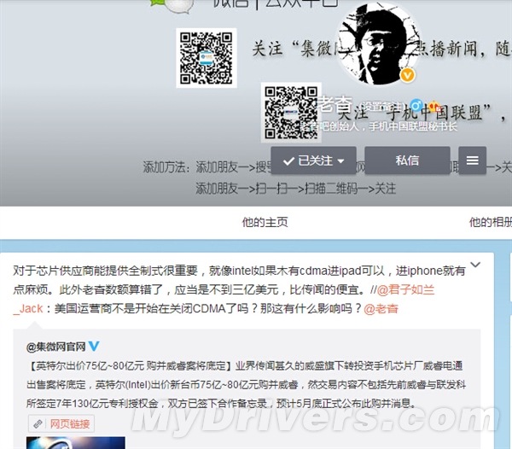The width and height of the screenshot is (512, 449).
Task: Click the profile avatar picture
Action: 378,44
